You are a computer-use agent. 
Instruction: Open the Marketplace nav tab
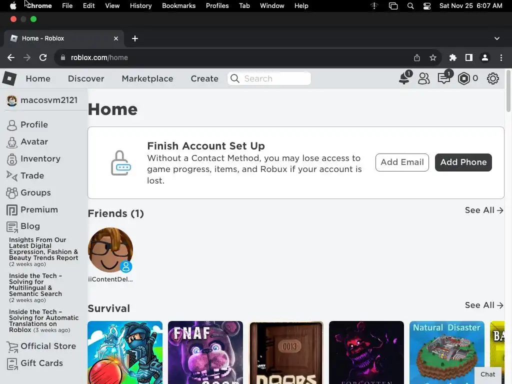click(147, 78)
